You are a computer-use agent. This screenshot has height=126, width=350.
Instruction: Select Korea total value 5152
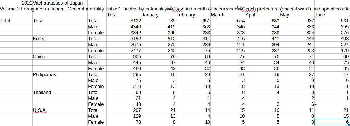[x=123, y=39]
